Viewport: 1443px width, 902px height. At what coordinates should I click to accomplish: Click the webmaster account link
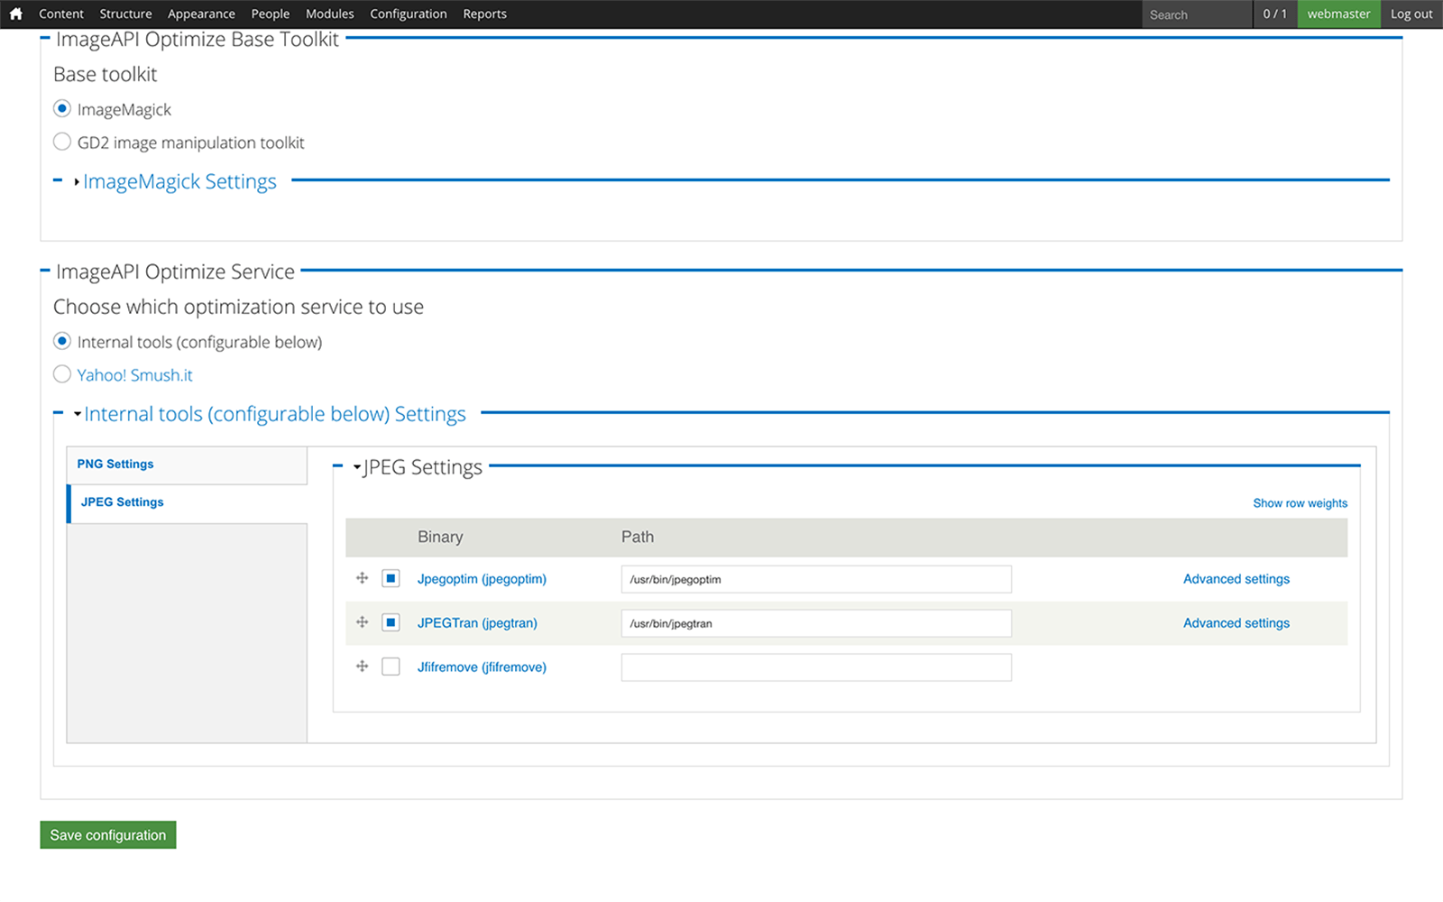pyautogui.click(x=1338, y=14)
